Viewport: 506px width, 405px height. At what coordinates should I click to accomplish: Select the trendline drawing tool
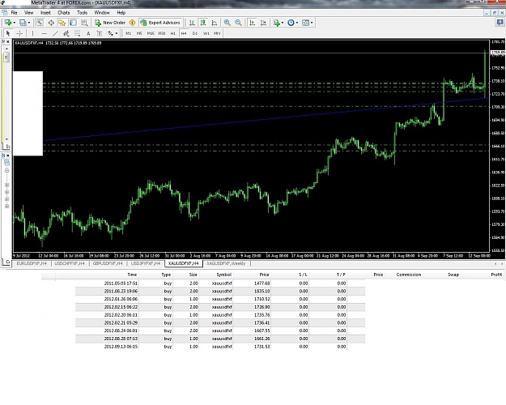[x=55, y=33]
